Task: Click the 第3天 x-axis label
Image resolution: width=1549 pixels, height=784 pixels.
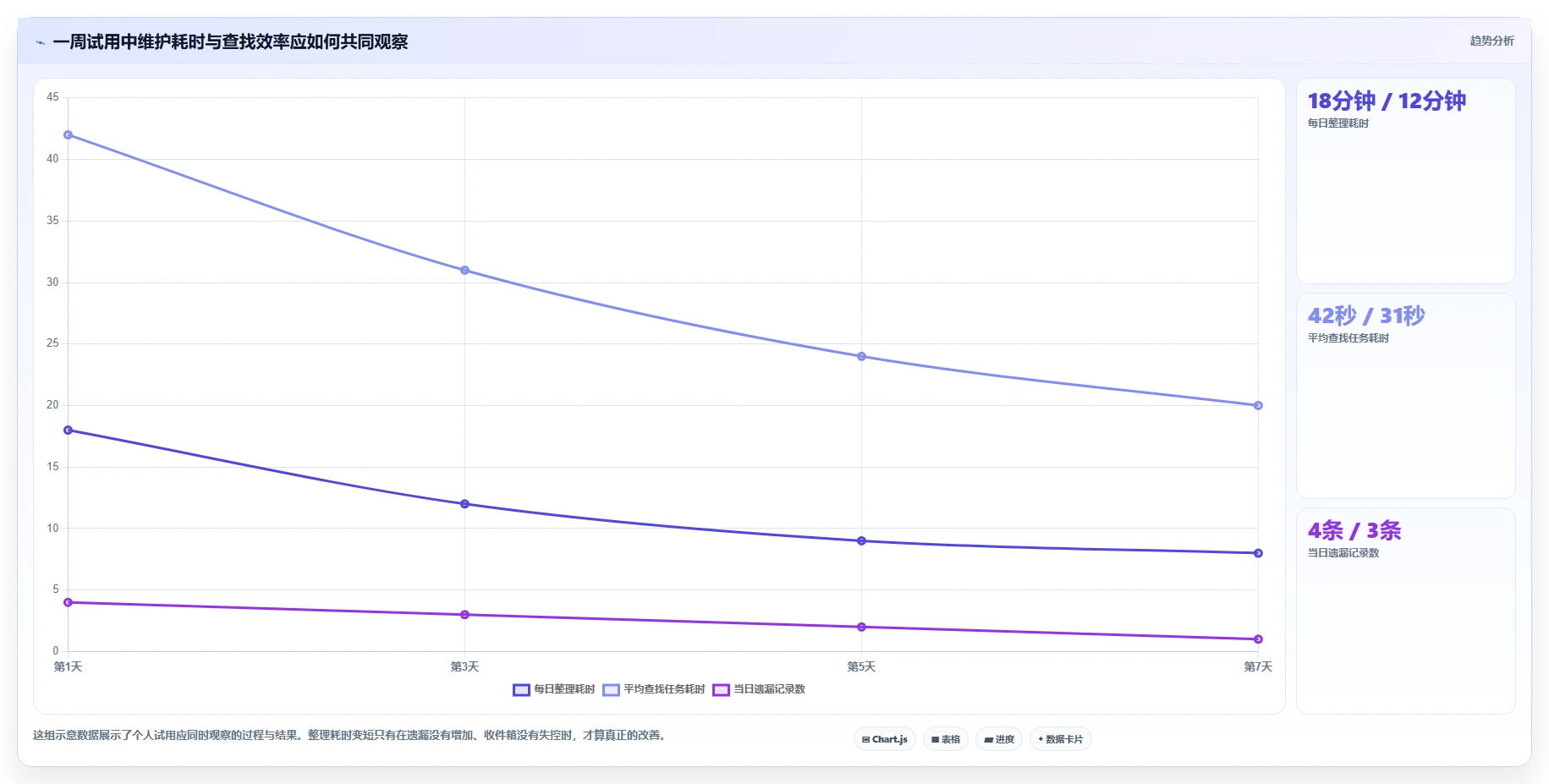Action: click(x=464, y=667)
